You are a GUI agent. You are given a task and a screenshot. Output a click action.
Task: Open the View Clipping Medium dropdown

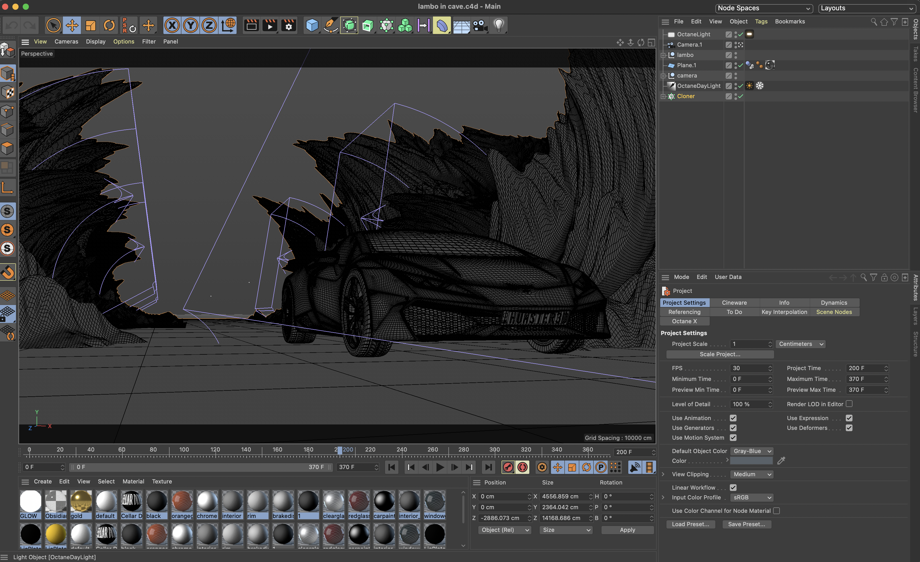[752, 474]
